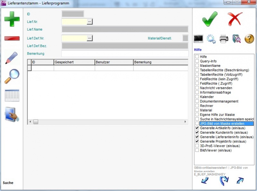Click the green plus add record icon
Viewport: 257px width, 191px height.
point(12,19)
